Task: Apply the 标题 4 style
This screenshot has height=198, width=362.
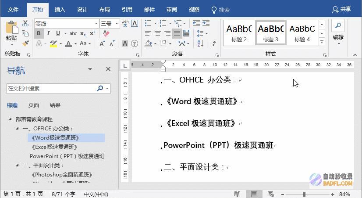Action: 302,33
